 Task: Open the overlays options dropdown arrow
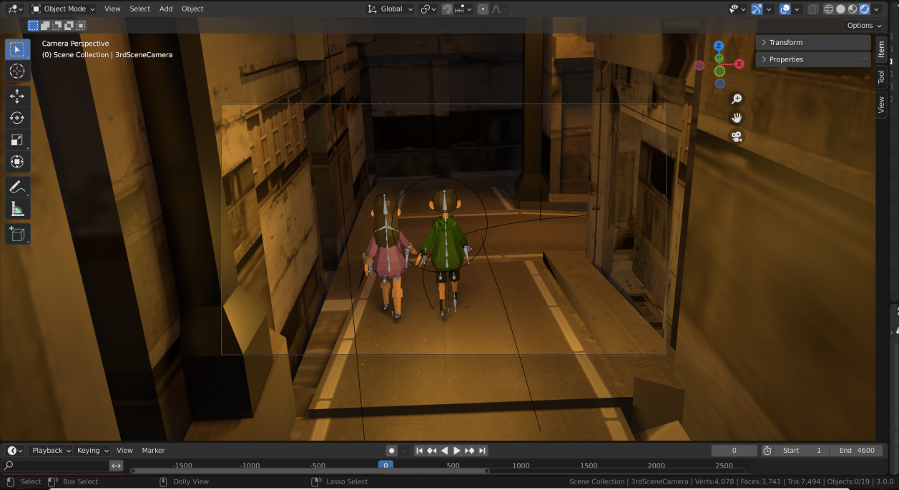(x=796, y=9)
